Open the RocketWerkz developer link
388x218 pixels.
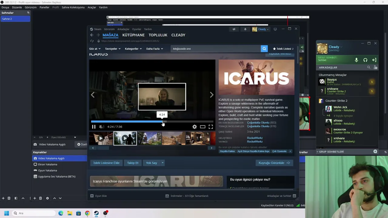click(255, 138)
